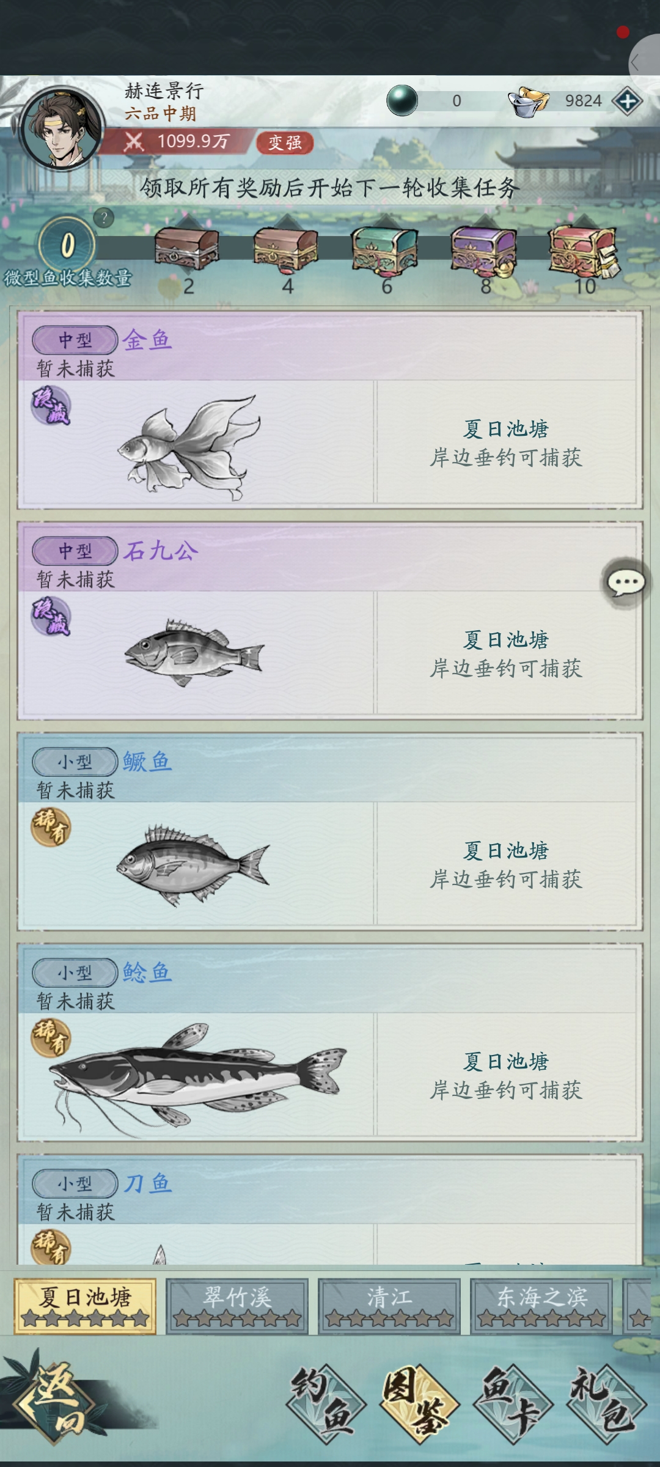Claim the red treasure chest at 10
This screenshot has width=660, height=1467.
(x=584, y=251)
